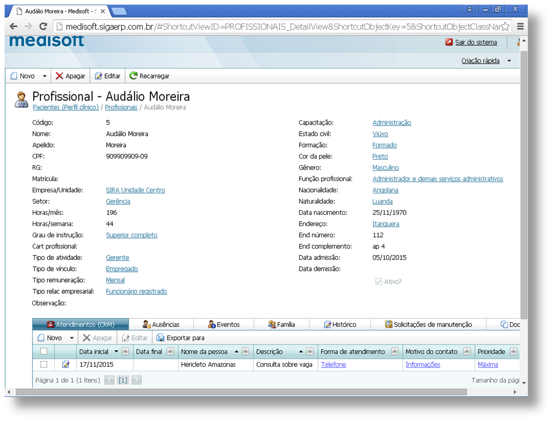553x422 pixels.
Task: Click the Novo button in the Atendimentos grid toolbar
Action: [x=50, y=338]
